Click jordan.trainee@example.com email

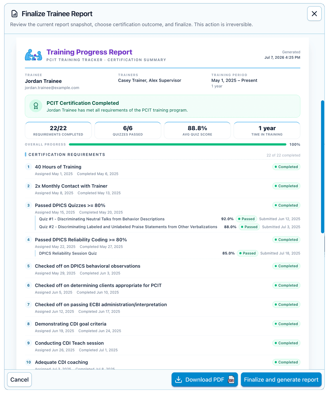pos(52,88)
